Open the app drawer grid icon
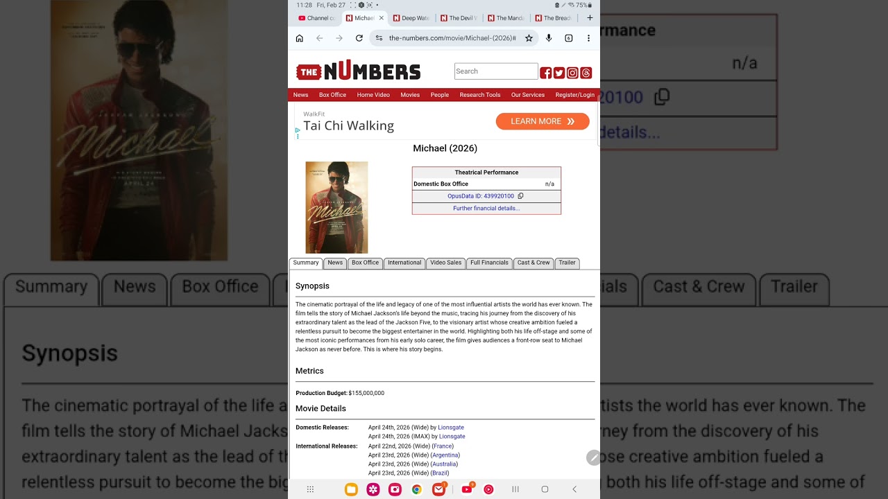The image size is (888, 499). tap(310, 489)
